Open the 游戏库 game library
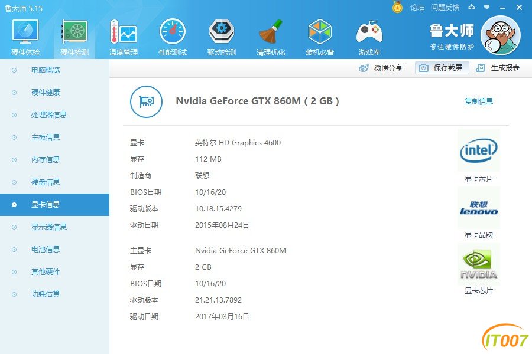Image resolution: width=532 pixels, height=354 pixels. click(x=369, y=37)
